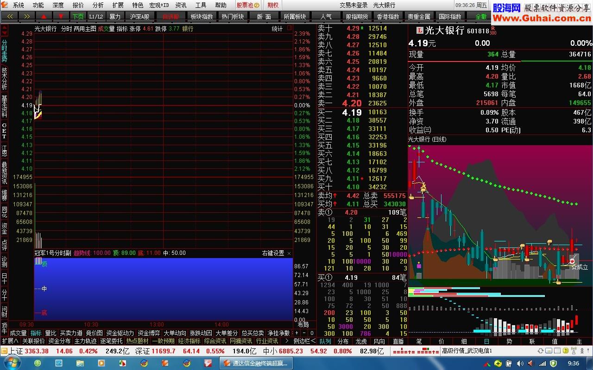593x370 pixels.
Task: Open the 分析 menu
Action: click(x=98, y=5)
